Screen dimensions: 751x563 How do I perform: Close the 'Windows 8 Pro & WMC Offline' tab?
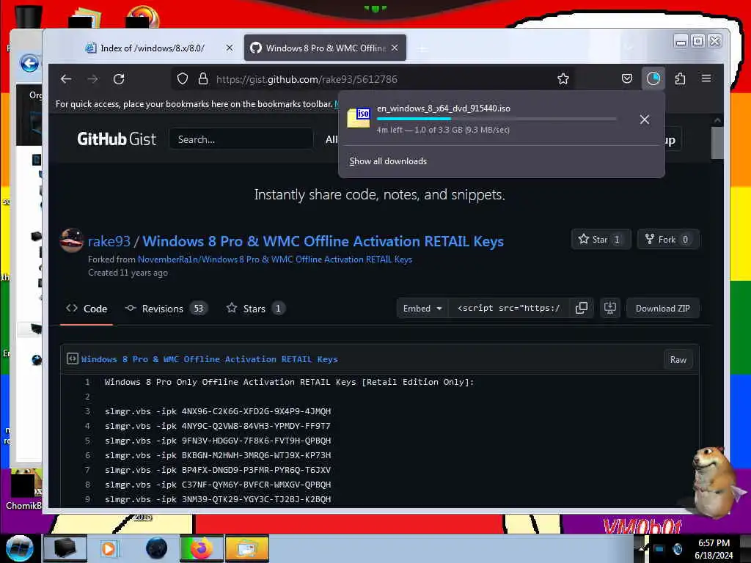coord(395,48)
